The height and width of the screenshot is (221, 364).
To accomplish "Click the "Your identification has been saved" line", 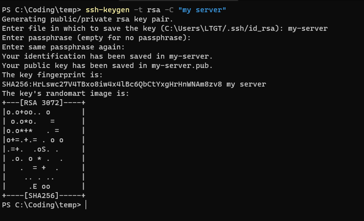I will (x=107, y=57).
